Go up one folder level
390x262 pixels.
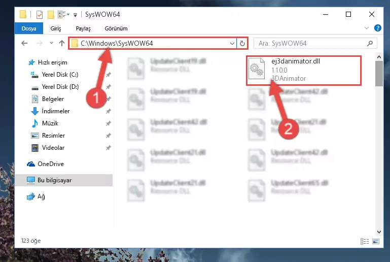point(62,43)
